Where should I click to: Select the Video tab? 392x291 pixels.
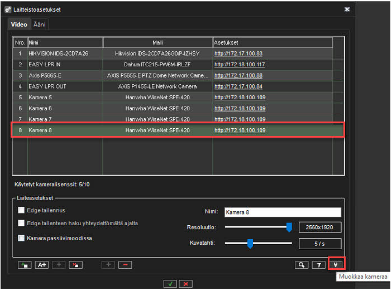pos(19,25)
